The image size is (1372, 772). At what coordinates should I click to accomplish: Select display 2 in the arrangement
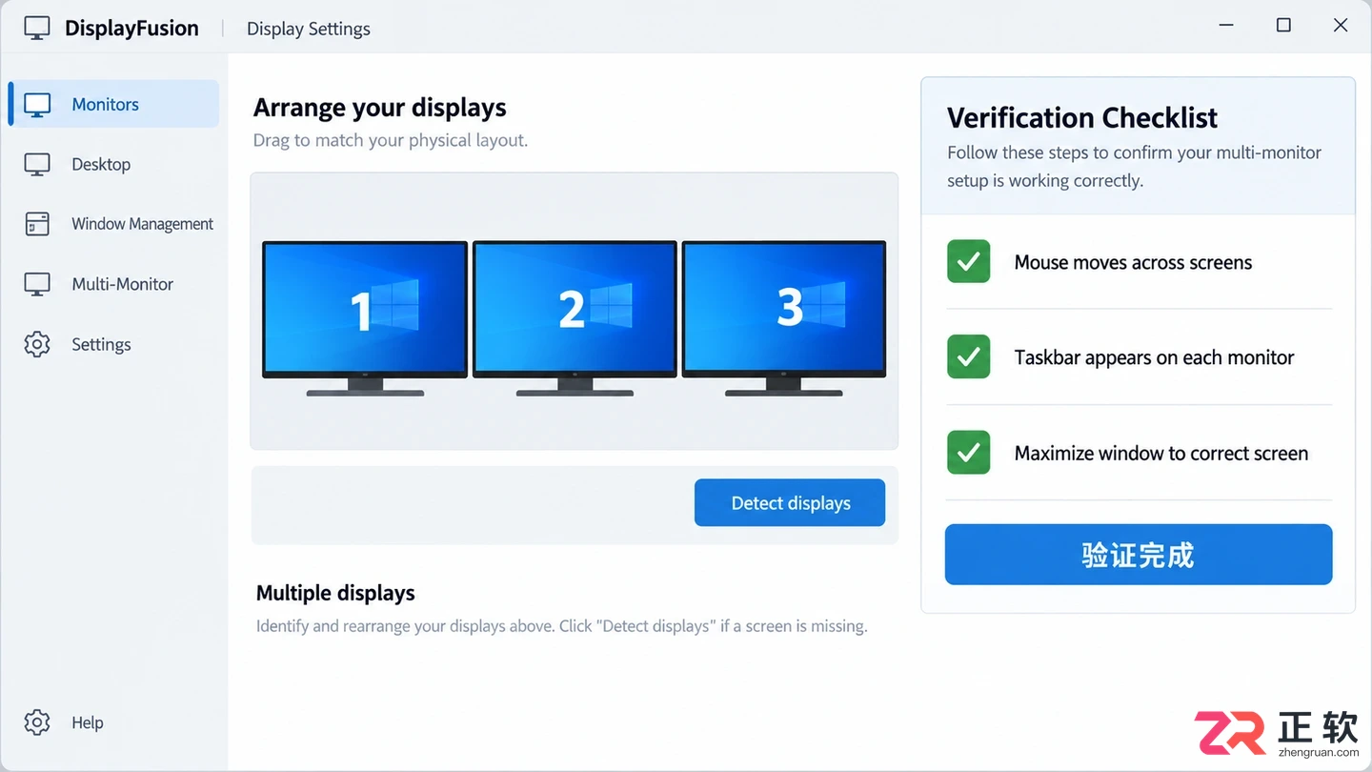point(575,318)
